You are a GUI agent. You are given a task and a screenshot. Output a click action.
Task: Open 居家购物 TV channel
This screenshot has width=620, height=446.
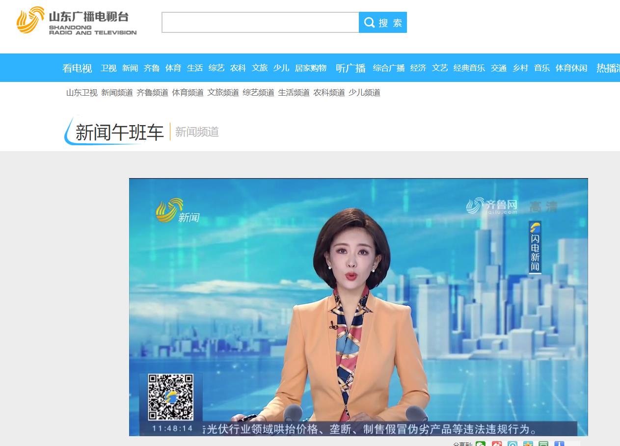pos(310,68)
